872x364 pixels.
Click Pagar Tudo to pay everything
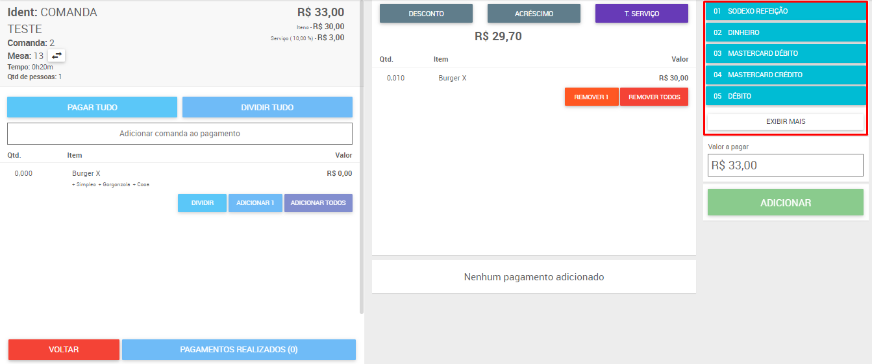pyautogui.click(x=92, y=107)
